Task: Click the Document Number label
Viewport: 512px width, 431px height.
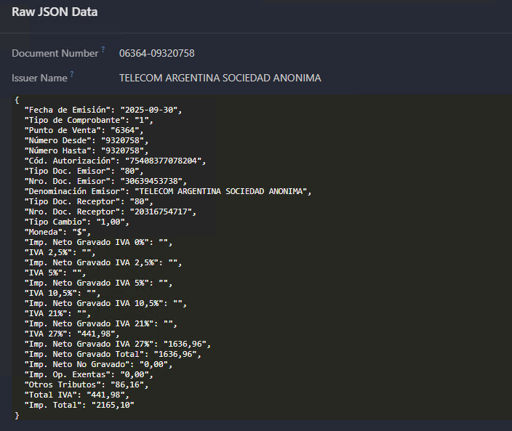Action: pos(55,54)
